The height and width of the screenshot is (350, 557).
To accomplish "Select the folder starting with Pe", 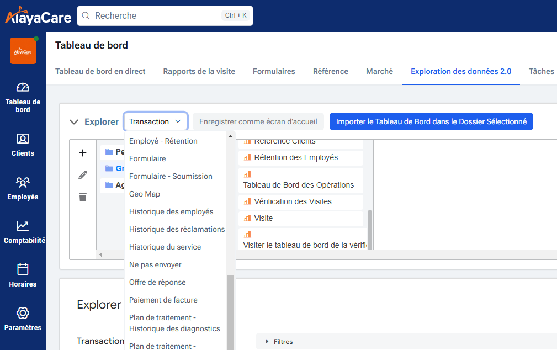I will coord(112,152).
